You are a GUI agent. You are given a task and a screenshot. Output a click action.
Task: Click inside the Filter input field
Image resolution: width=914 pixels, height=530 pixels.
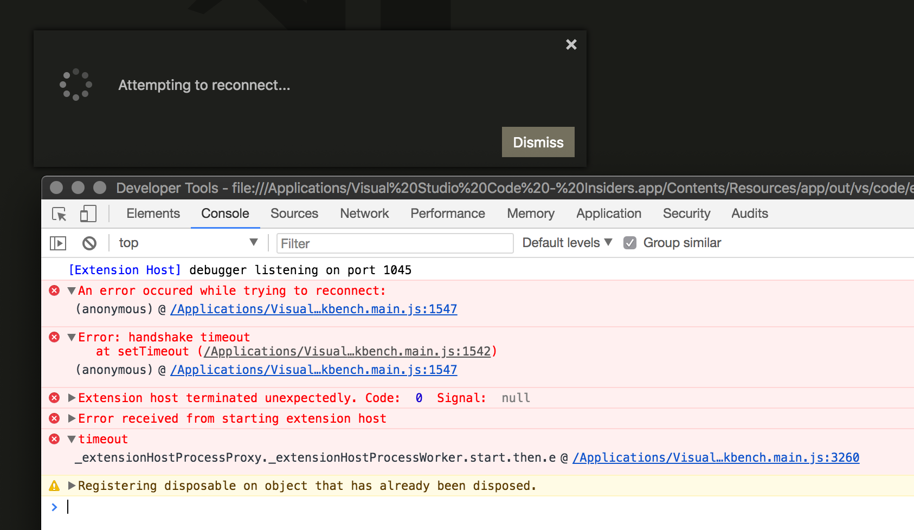[394, 243]
